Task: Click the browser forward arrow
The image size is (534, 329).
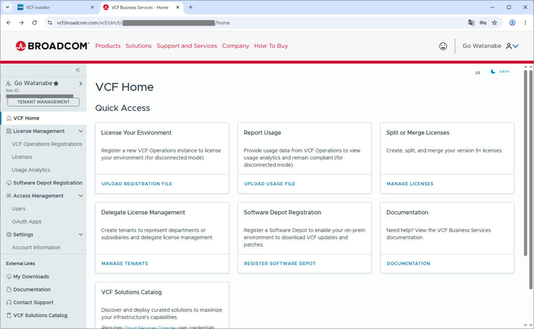Action: [x=21, y=23]
